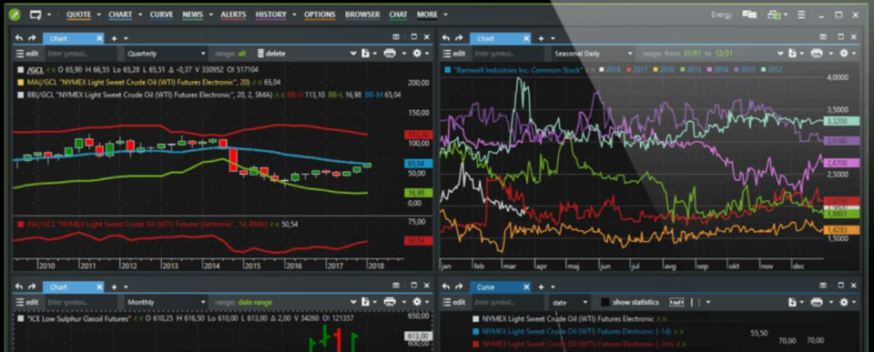Expand the CHART menu dropdown arrow
Image resolution: width=874 pixels, height=352 pixels.
140,15
